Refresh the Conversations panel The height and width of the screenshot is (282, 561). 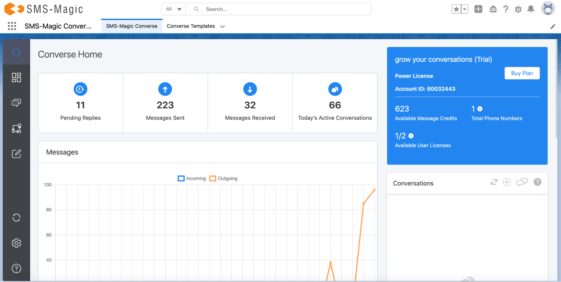pyautogui.click(x=494, y=182)
